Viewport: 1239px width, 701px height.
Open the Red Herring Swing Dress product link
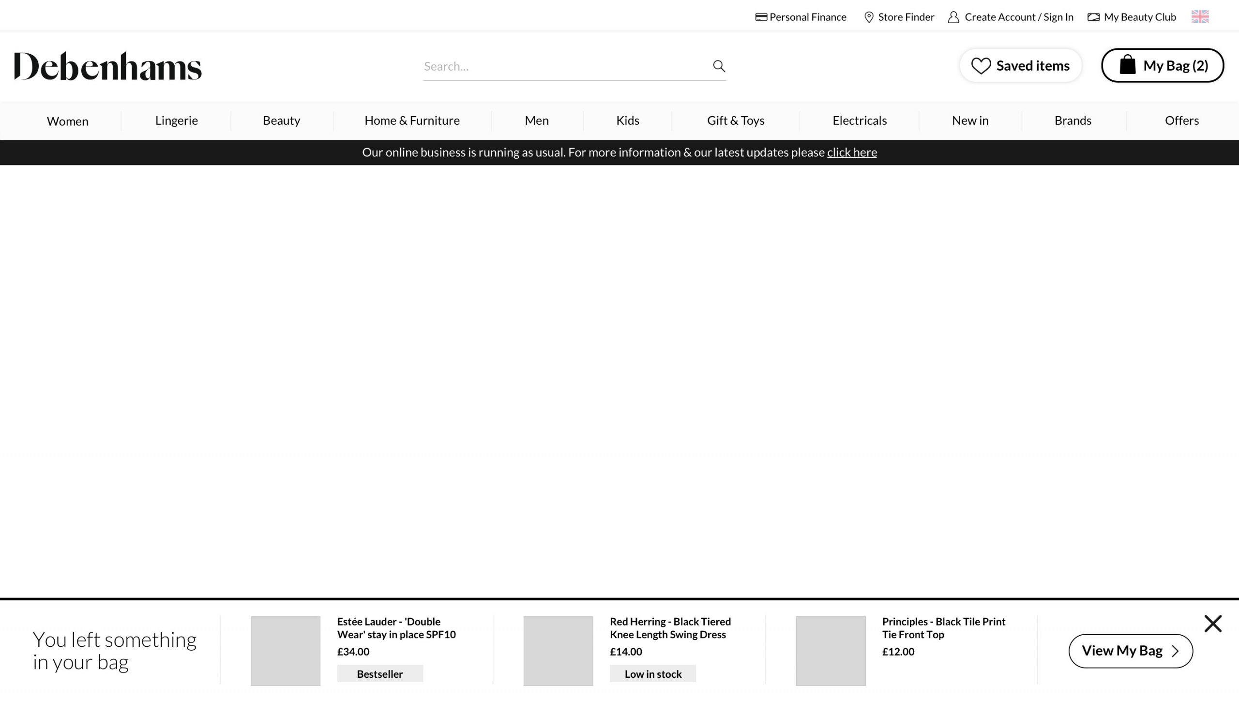pyautogui.click(x=670, y=627)
